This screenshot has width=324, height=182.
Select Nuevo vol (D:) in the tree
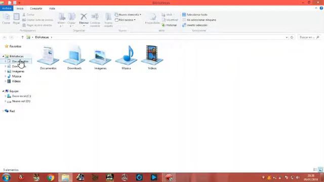coord(21,101)
